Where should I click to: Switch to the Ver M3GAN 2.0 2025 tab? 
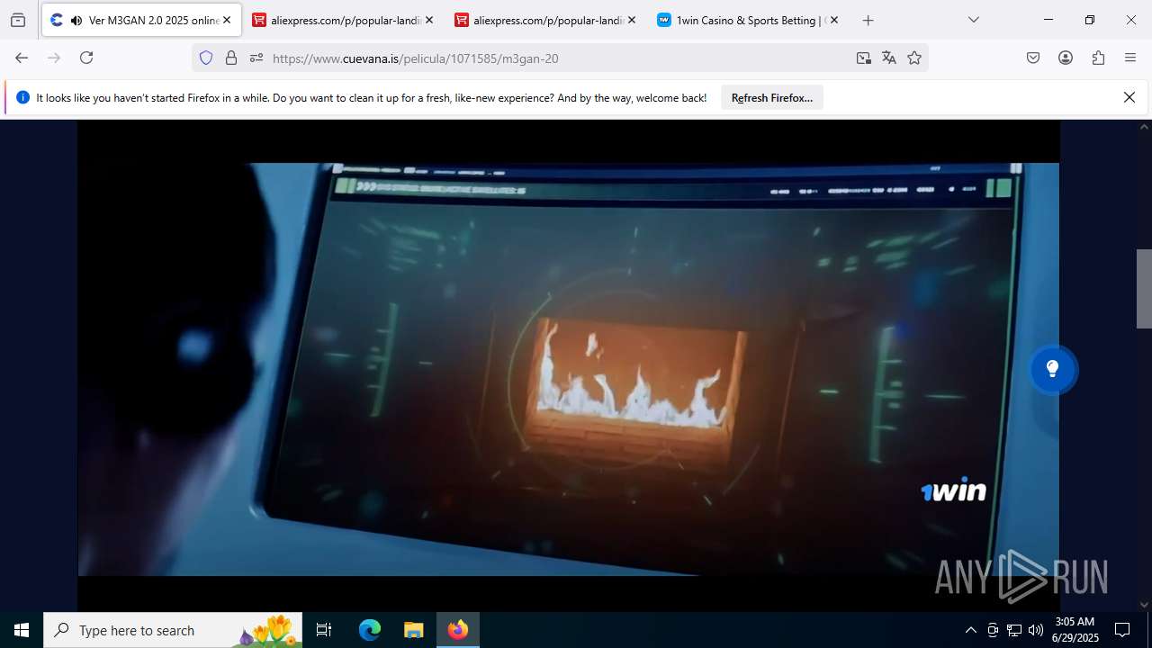click(x=141, y=20)
